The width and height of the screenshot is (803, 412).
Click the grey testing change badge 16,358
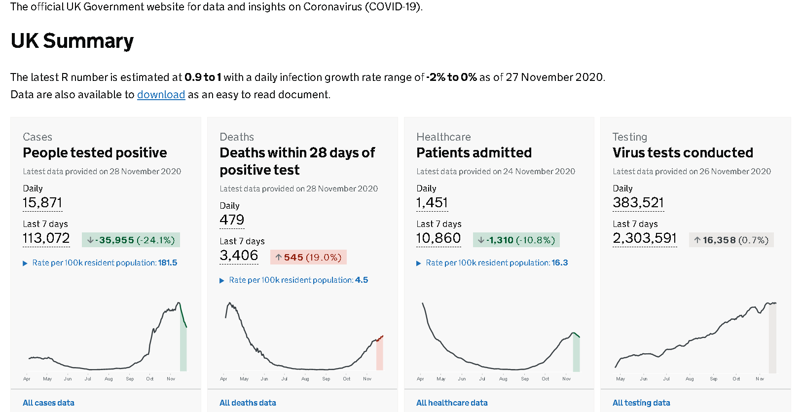click(x=731, y=240)
